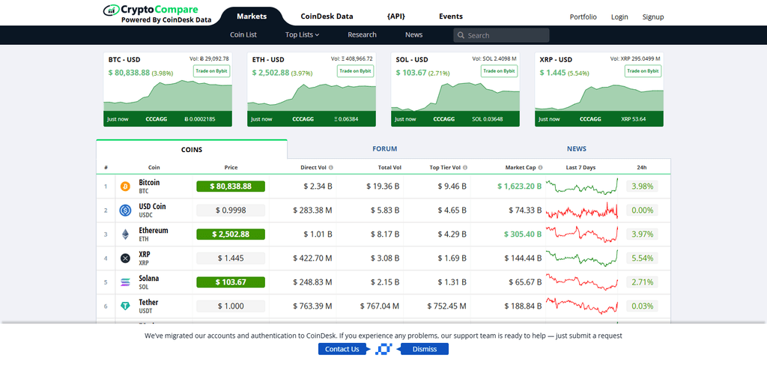Sort by Total Vol column header
767x367 pixels.
[x=389, y=167]
